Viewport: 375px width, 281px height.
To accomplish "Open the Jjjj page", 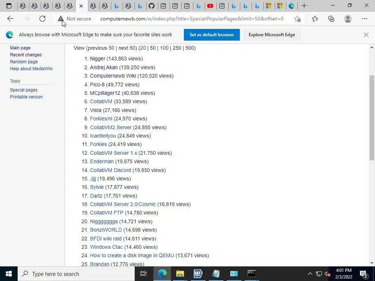I will (93, 179).
